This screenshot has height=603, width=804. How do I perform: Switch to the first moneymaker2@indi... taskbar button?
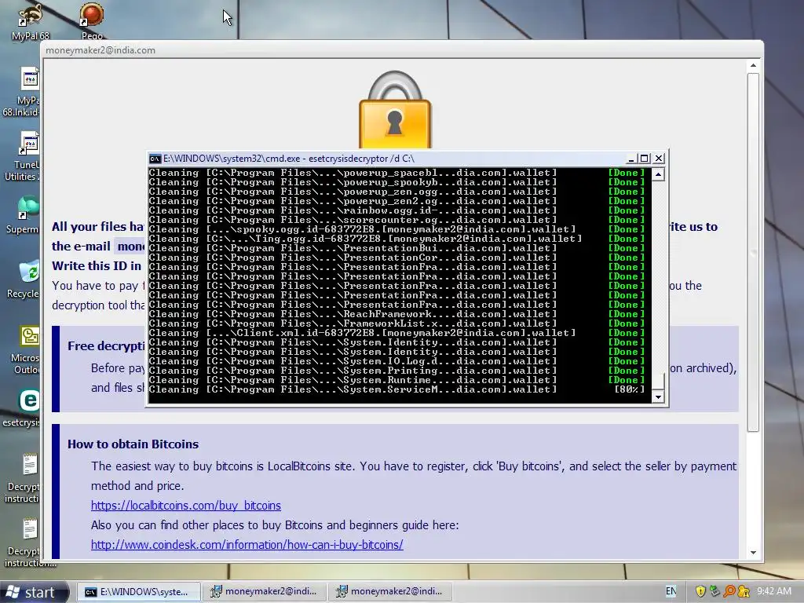264,592
